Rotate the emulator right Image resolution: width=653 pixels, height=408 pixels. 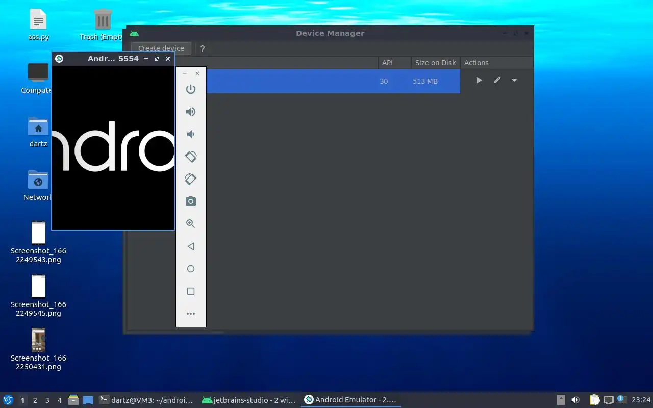tap(191, 179)
